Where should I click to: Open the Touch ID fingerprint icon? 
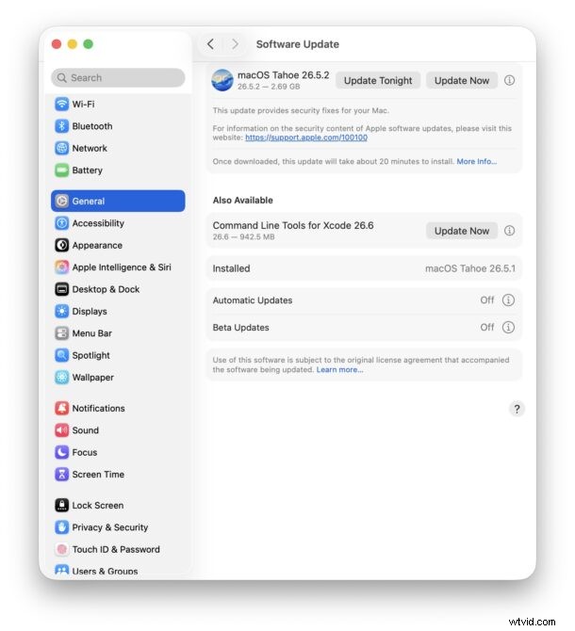61,550
